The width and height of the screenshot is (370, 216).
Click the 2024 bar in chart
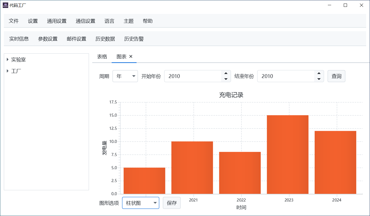pyautogui.click(x=336, y=162)
